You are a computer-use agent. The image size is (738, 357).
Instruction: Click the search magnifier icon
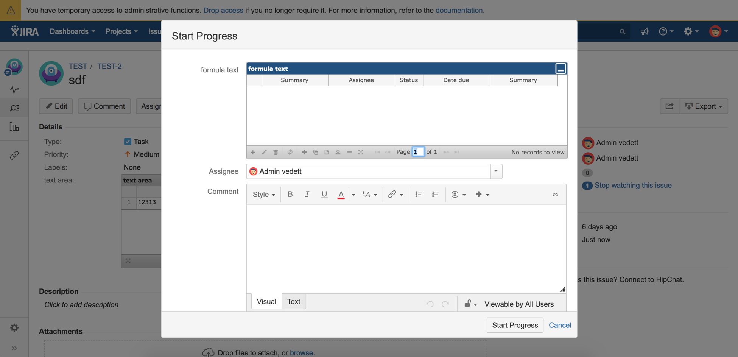622,32
